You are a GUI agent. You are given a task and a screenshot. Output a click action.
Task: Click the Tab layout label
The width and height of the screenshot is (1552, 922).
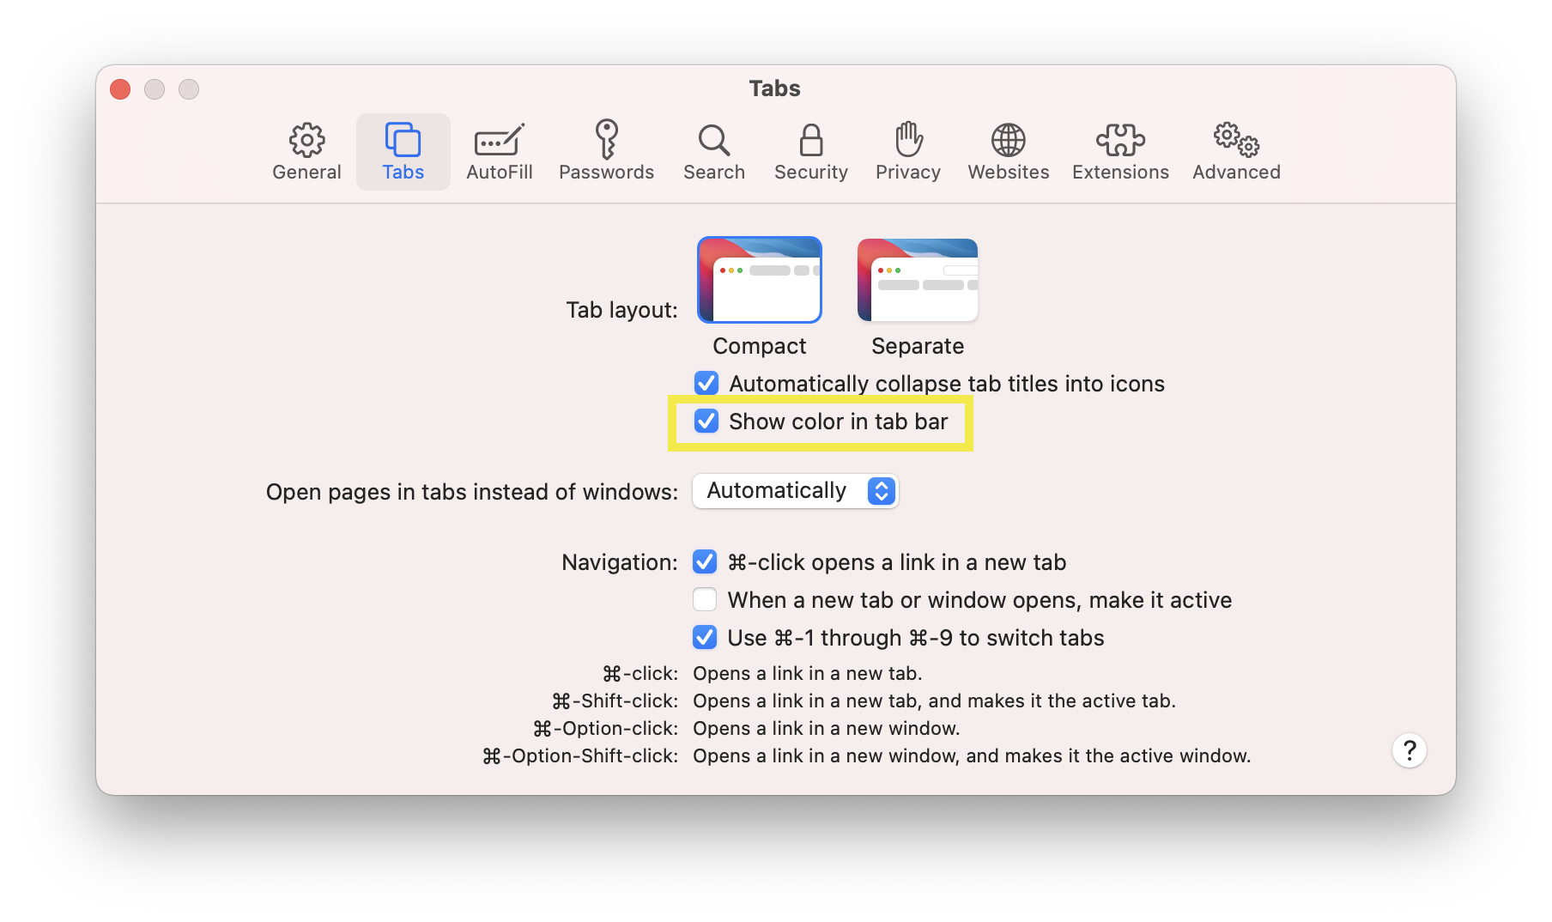pyautogui.click(x=621, y=310)
